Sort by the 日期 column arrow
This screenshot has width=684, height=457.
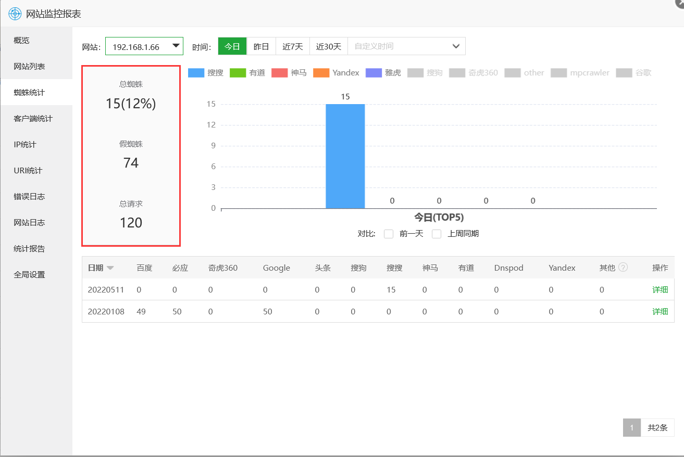coord(110,268)
